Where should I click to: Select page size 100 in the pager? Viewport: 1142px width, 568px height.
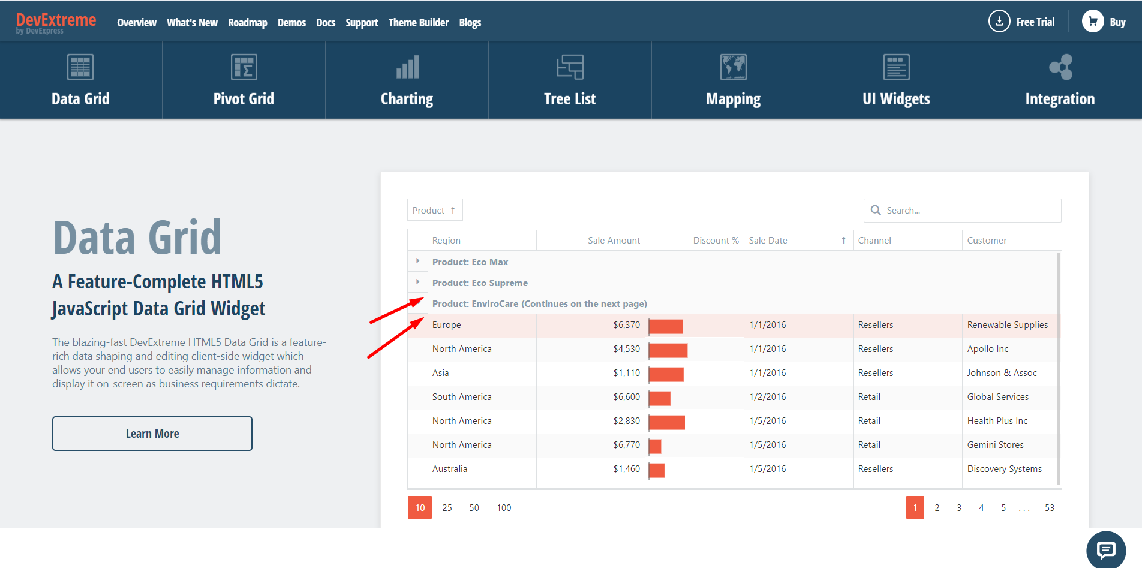tap(504, 507)
